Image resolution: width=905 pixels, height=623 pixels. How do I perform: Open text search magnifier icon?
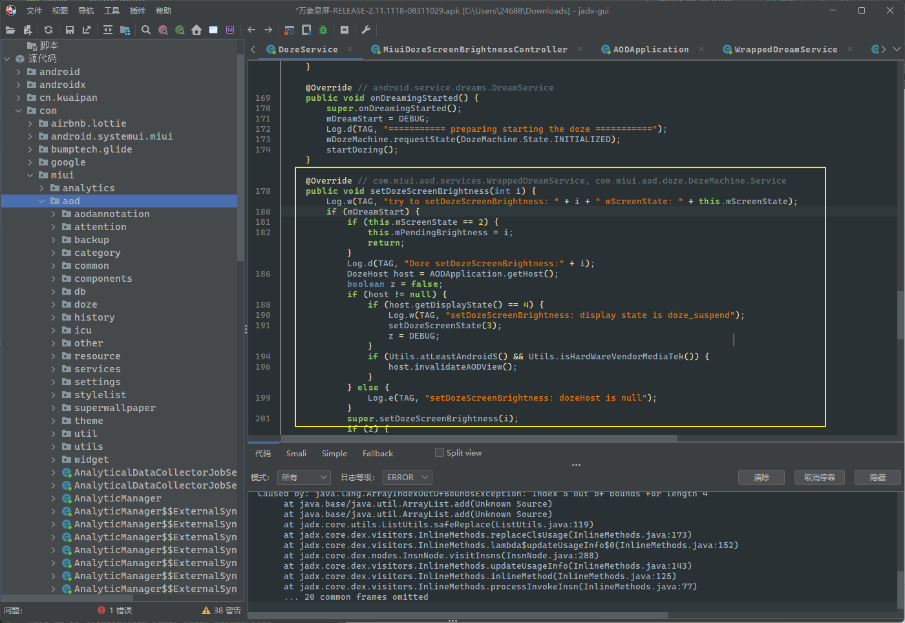(x=146, y=30)
